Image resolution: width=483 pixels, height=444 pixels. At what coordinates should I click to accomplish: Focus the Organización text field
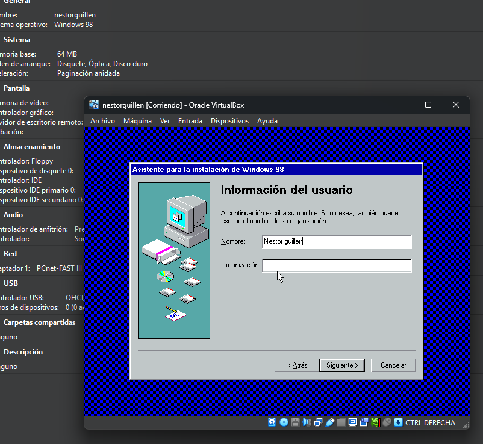pyautogui.click(x=337, y=265)
